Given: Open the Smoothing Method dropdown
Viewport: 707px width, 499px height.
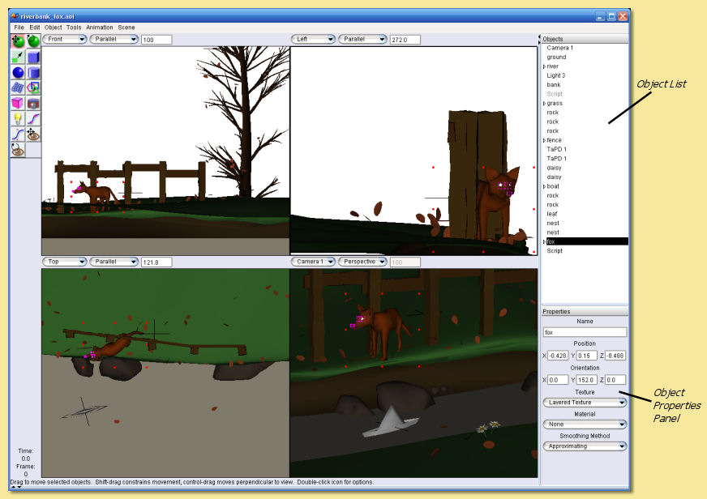Looking at the screenshot, I should pyautogui.click(x=584, y=446).
